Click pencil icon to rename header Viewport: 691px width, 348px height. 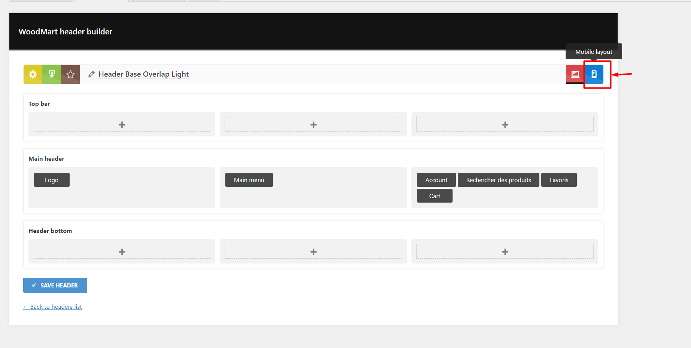tap(91, 74)
